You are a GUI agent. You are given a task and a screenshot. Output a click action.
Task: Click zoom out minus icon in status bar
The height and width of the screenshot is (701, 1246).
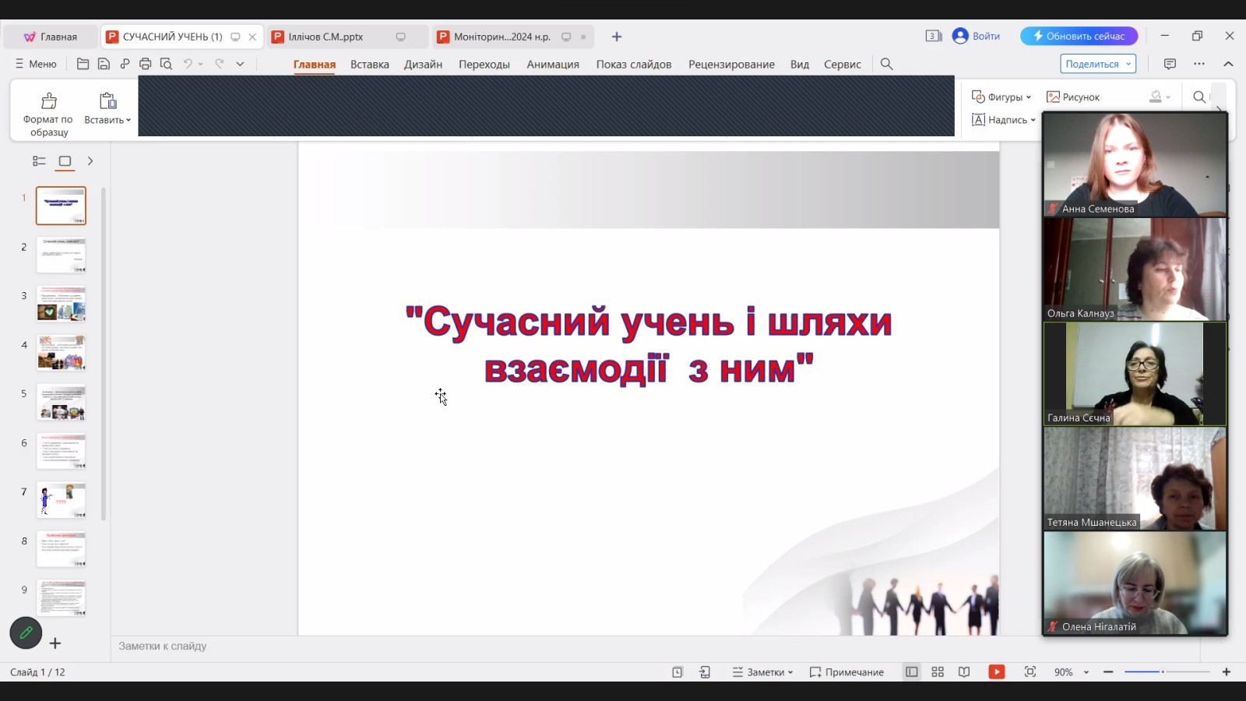pos(1108,671)
